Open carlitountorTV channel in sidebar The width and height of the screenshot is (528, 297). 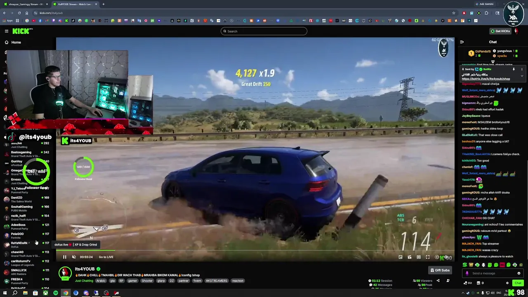coord(27,263)
